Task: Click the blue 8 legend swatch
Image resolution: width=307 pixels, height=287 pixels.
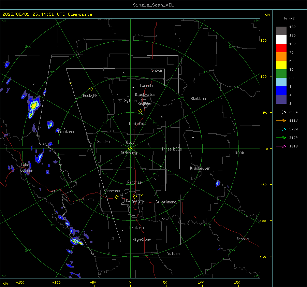Action: [x=281, y=90]
